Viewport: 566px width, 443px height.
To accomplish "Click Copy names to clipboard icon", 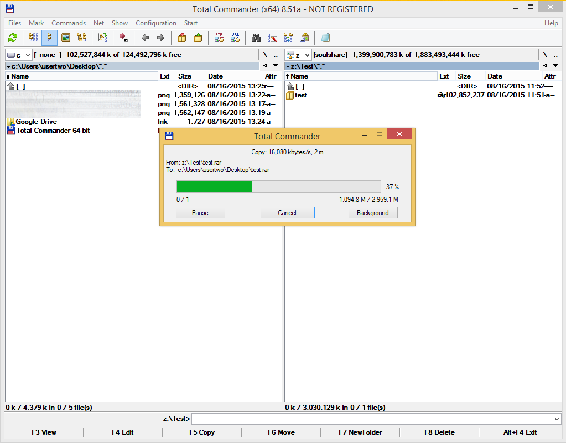I will 305,38.
